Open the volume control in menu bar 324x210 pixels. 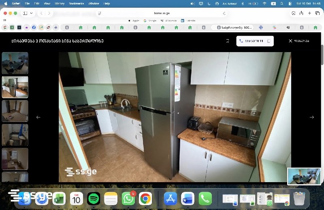(x=192, y=4)
